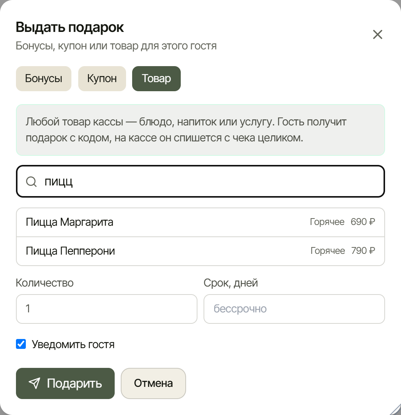
Task: Click the 790 ₽ price of Пепперони
Action: point(363,251)
